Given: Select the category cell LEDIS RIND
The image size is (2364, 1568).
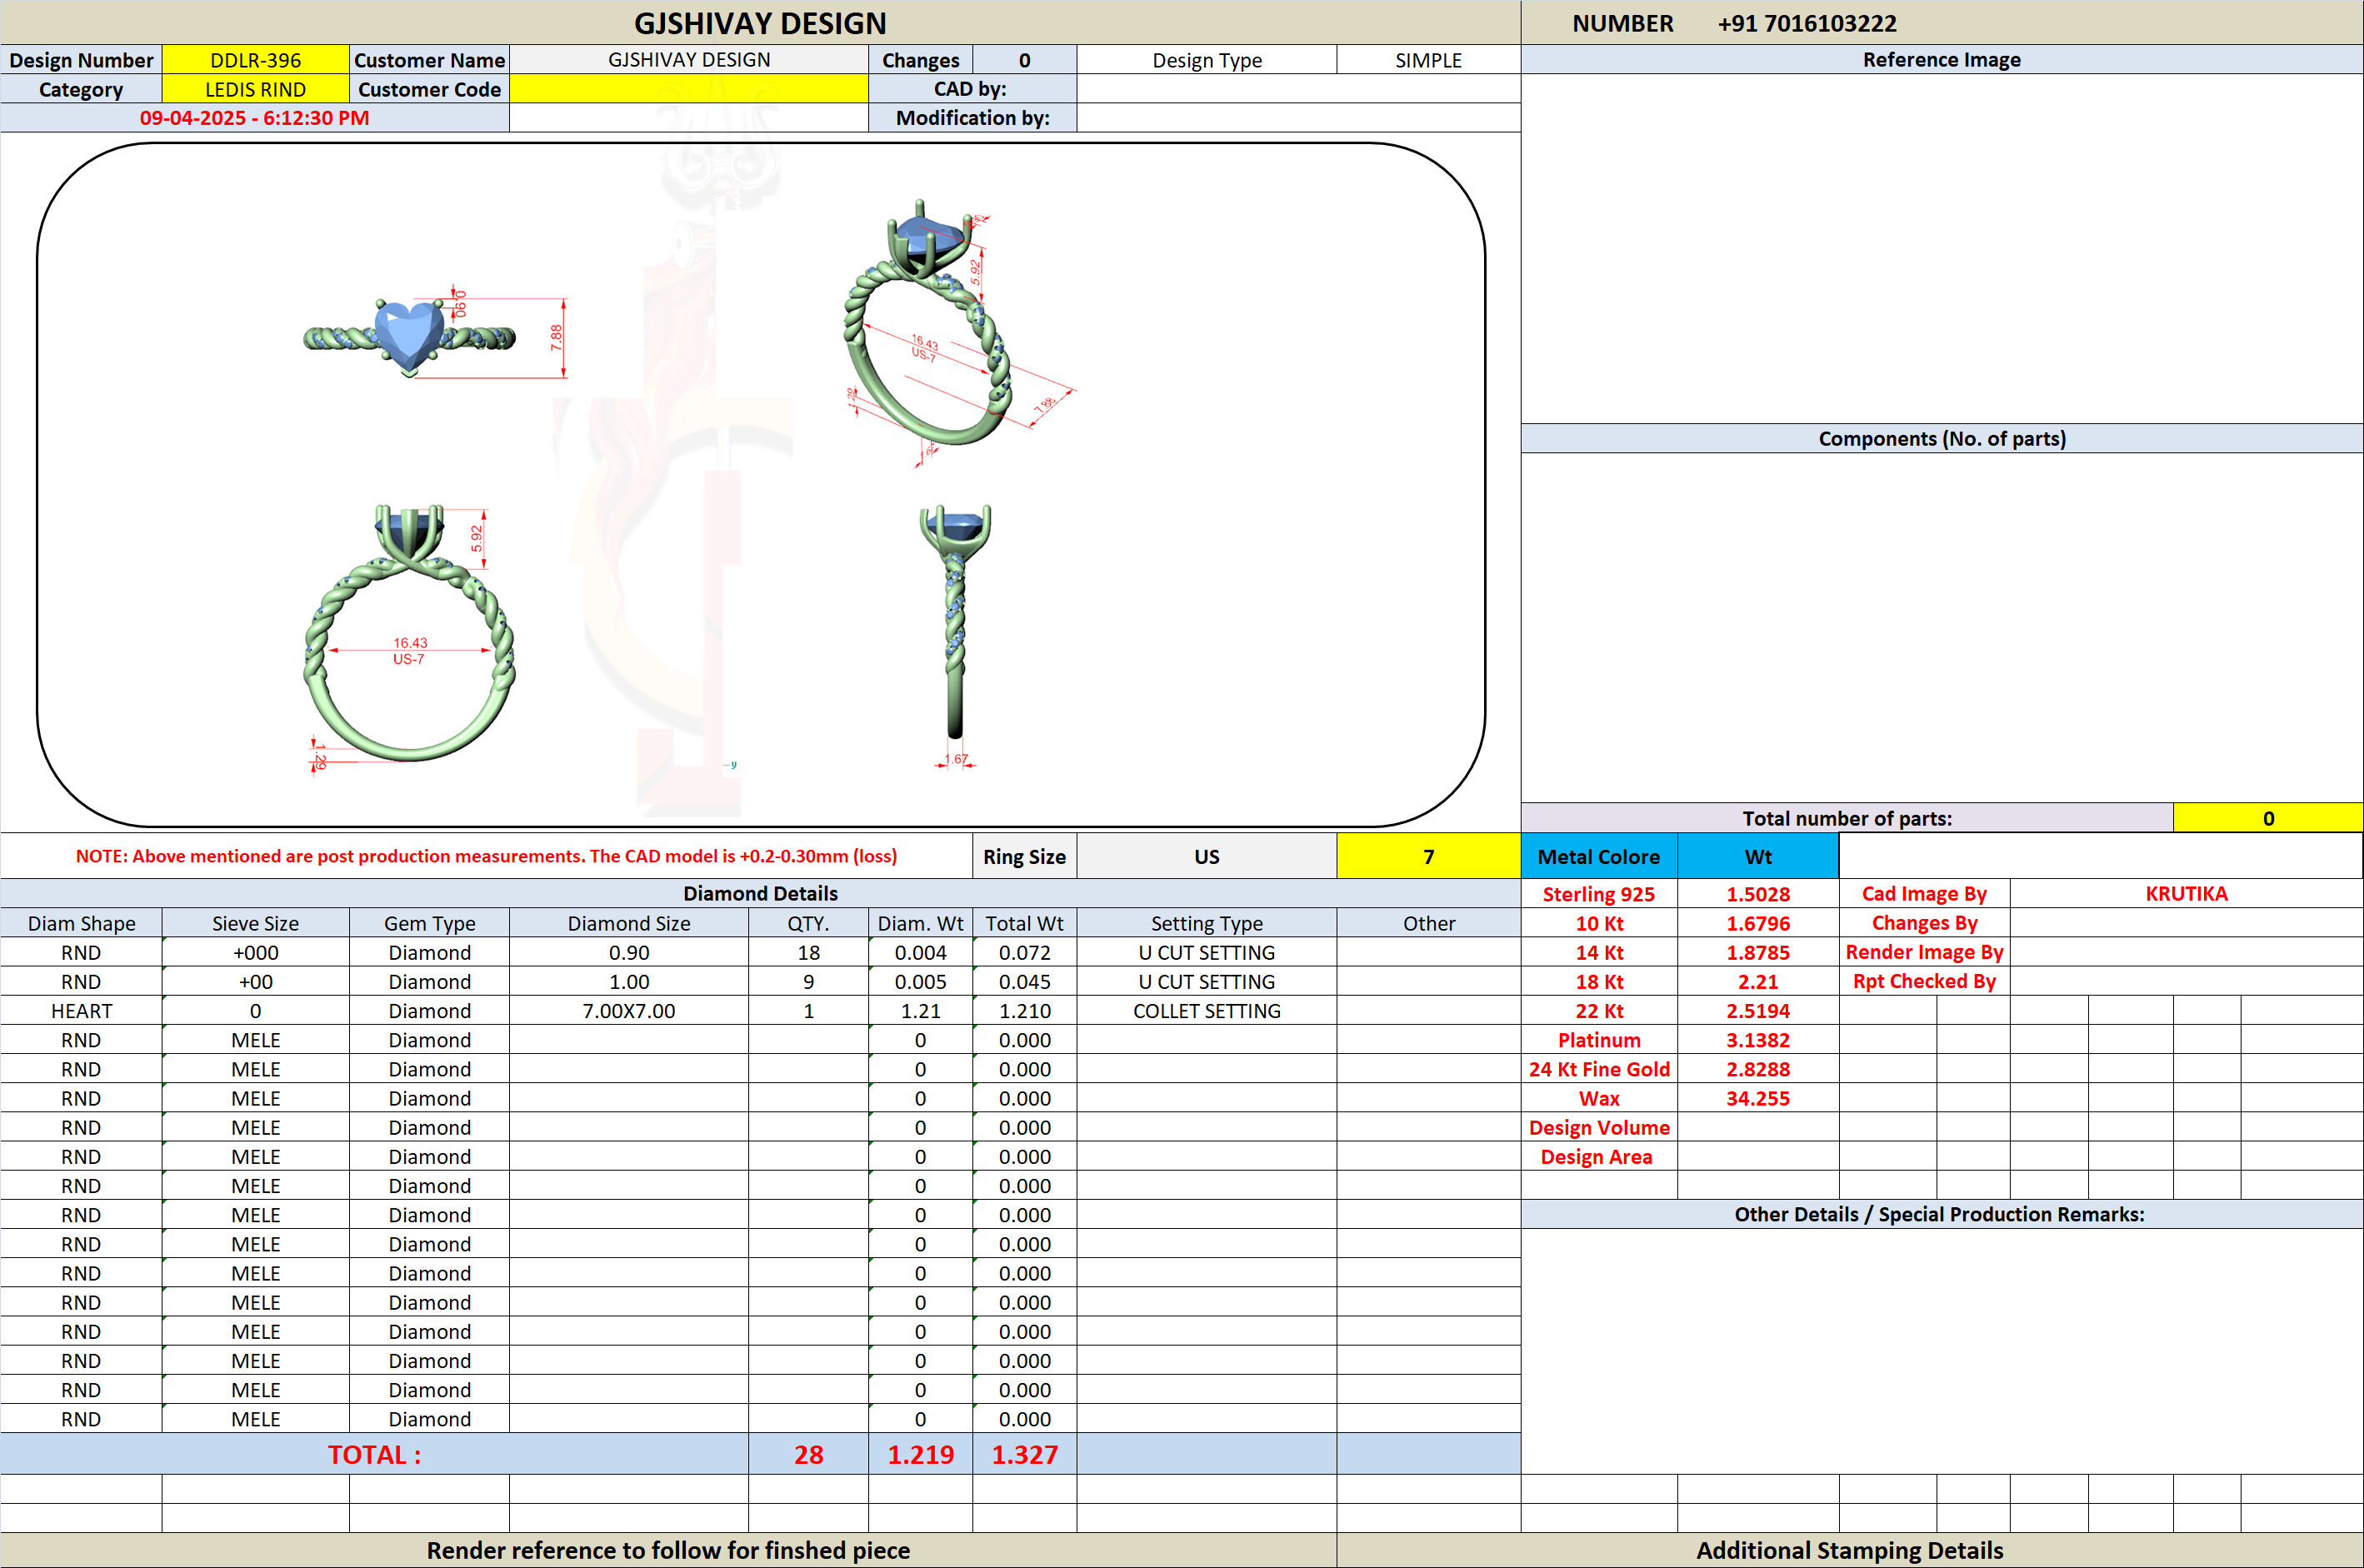Looking at the screenshot, I should [x=255, y=89].
